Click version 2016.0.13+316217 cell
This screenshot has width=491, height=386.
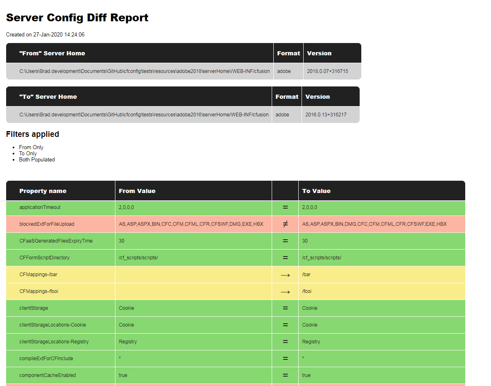click(x=326, y=115)
